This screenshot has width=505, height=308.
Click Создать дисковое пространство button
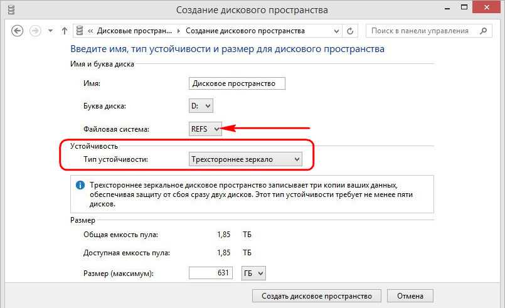(x=317, y=295)
